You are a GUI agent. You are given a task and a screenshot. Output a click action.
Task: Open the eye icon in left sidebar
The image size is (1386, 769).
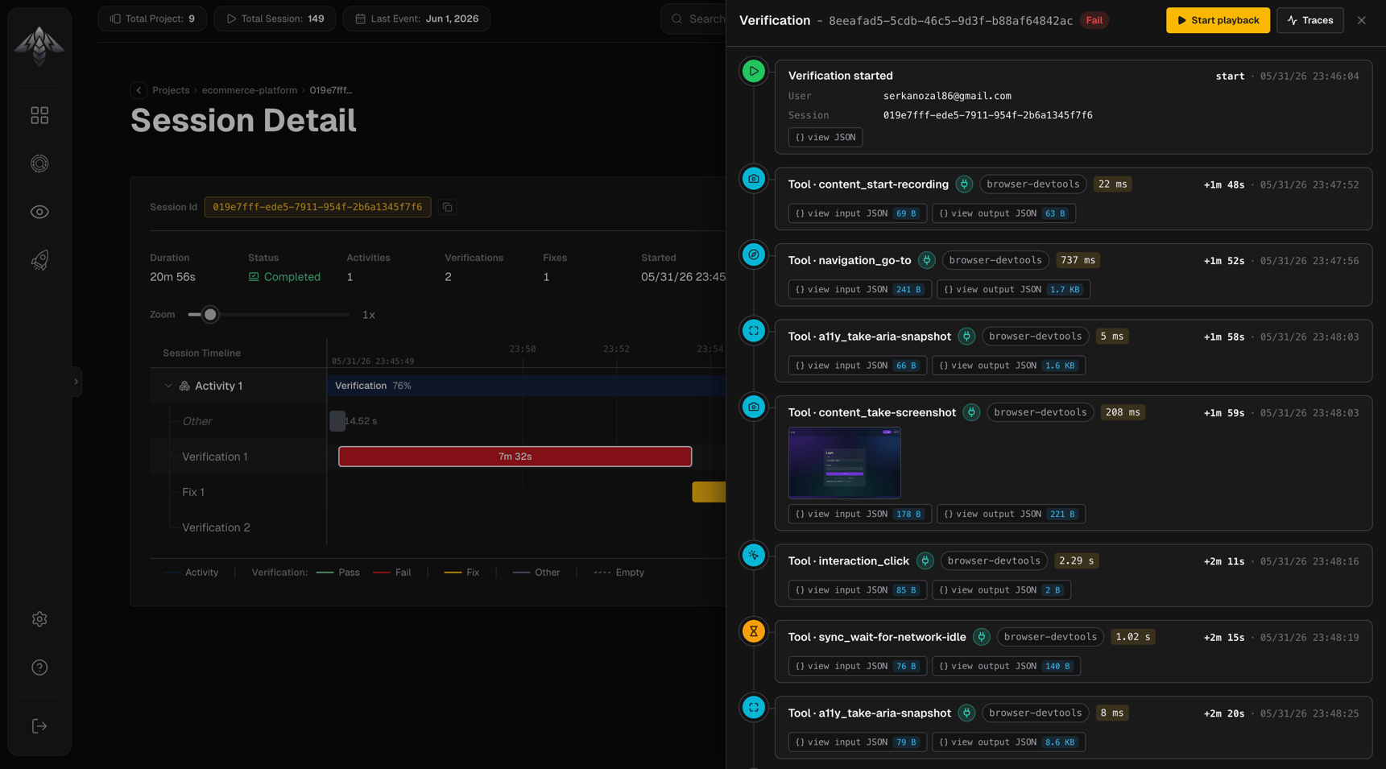[39, 212]
